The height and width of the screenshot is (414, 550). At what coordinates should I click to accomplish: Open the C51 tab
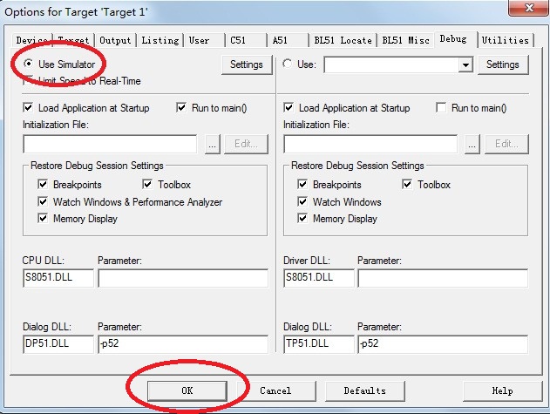pyautogui.click(x=239, y=40)
